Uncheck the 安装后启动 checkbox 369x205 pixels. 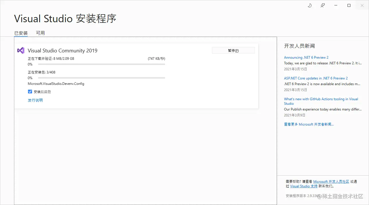click(x=30, y=92)
